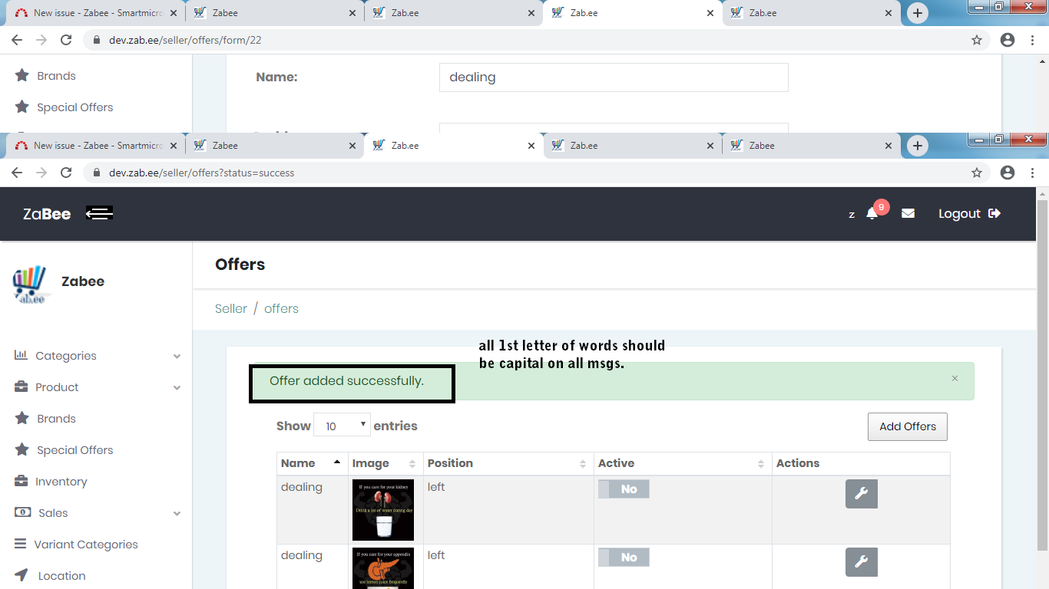Image resolution: width=1049 pixels, height=589 pixels.
Task: Open the messages envelope icon
Action: pyautogui.click(x=908, y=214)
